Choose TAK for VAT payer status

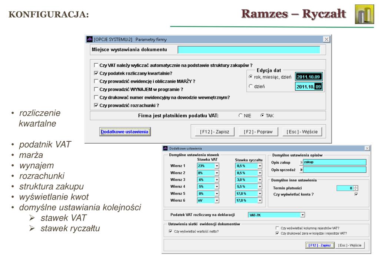click(262, 115)
